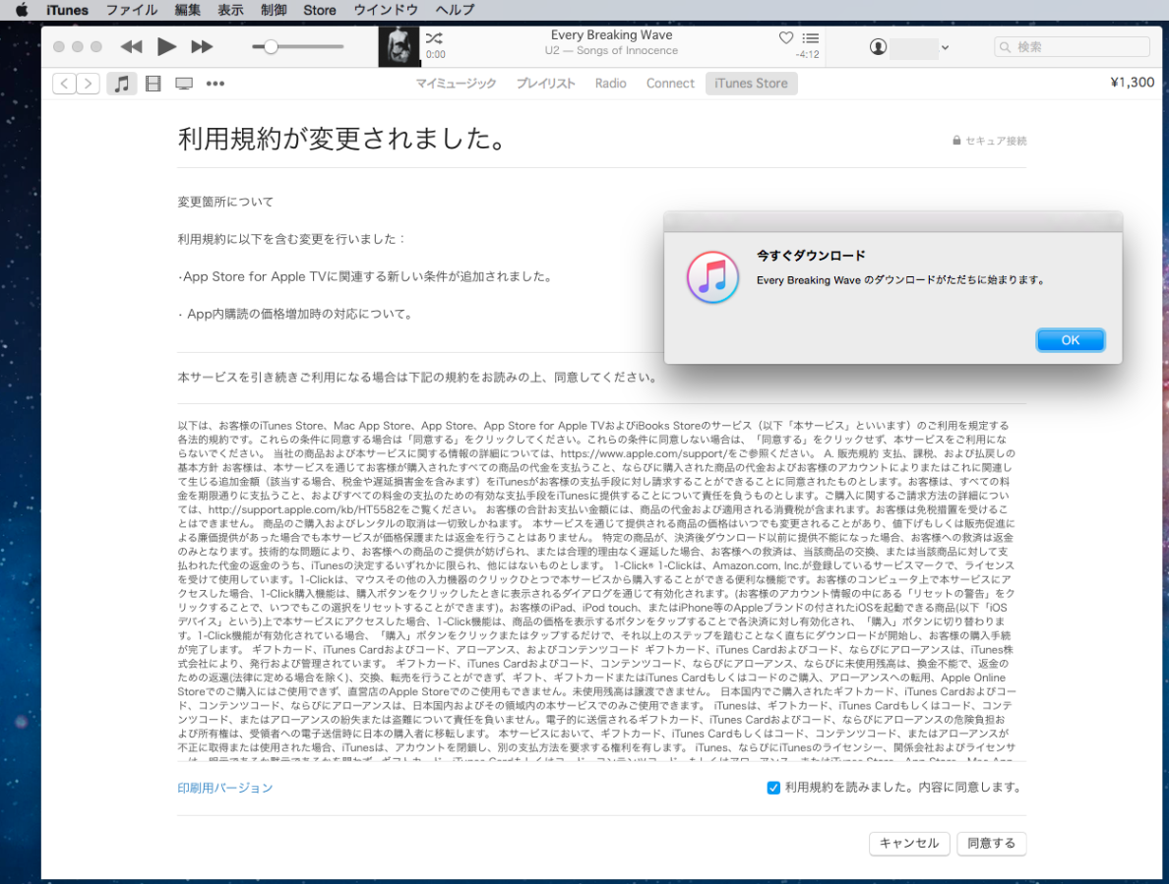The image size is (1169, 884).
Task: Open the iTunes application menu
Action: click(x=67, y=10)
